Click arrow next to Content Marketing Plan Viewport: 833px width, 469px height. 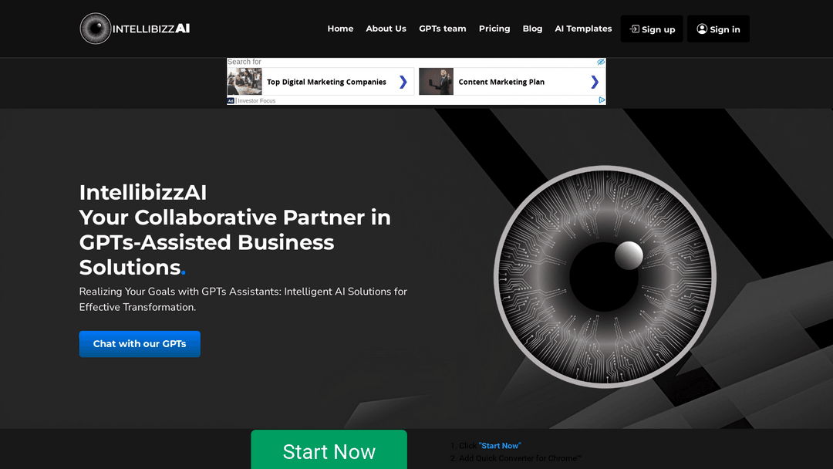click(595, 82)
